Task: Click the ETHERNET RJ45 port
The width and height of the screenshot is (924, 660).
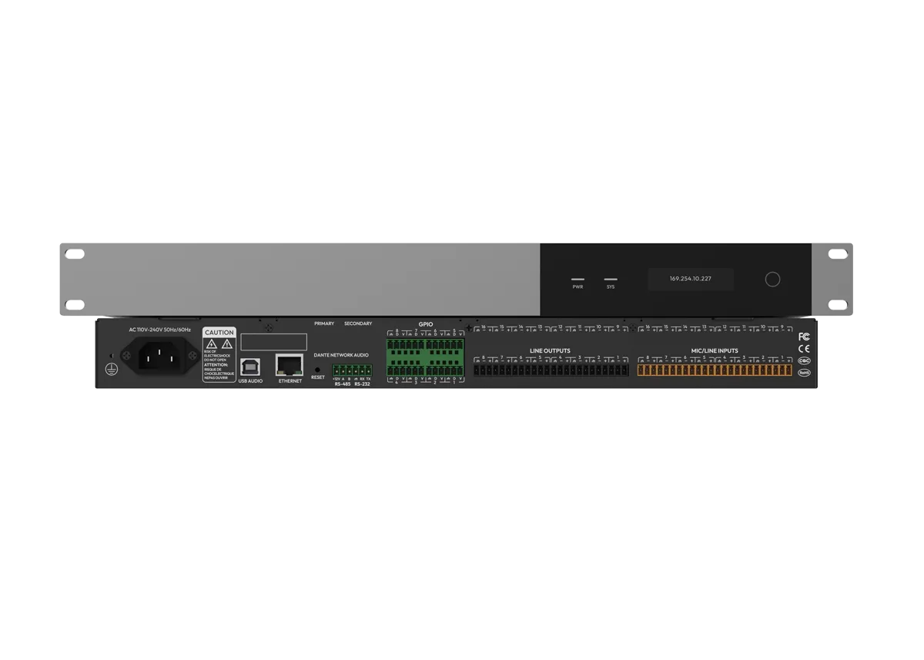Action: [290, 365]
